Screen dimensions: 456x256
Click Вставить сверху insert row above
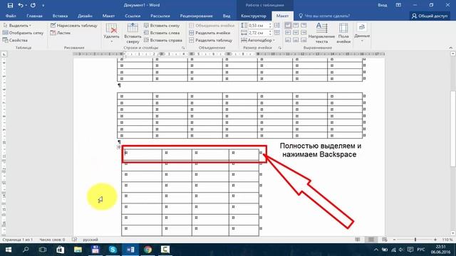[133, 33]
